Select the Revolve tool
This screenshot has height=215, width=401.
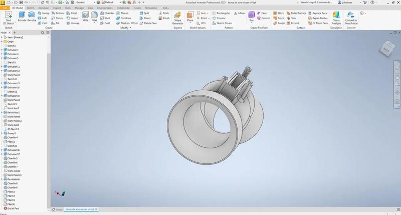point(32,17)
